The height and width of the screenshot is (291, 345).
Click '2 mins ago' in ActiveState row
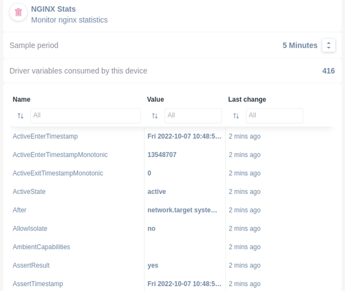(245, 191)
